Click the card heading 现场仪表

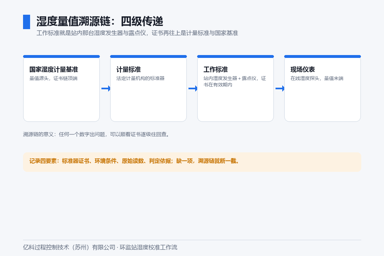tap(303, 70)
